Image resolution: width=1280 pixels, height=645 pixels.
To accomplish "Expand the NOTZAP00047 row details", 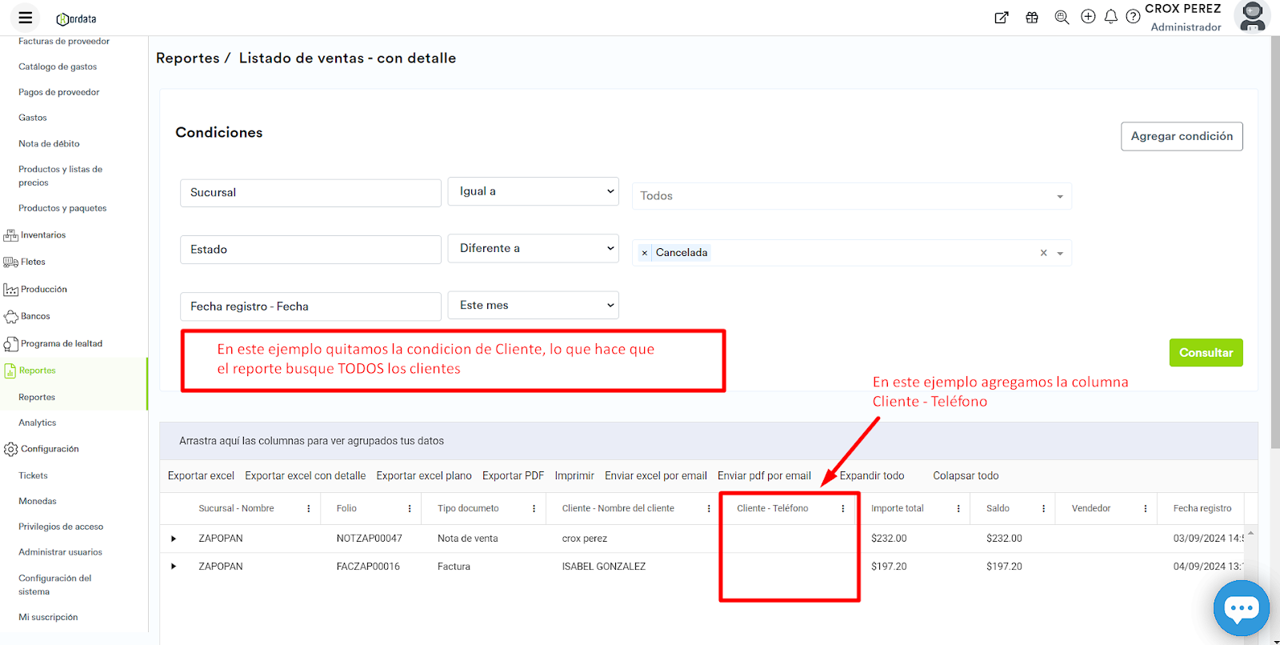I will pos(174,539).
